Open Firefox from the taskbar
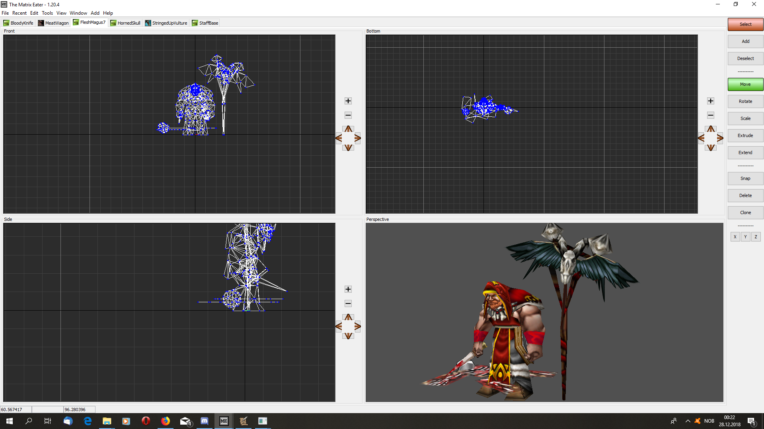764x429 pixels. pos(166,421)
